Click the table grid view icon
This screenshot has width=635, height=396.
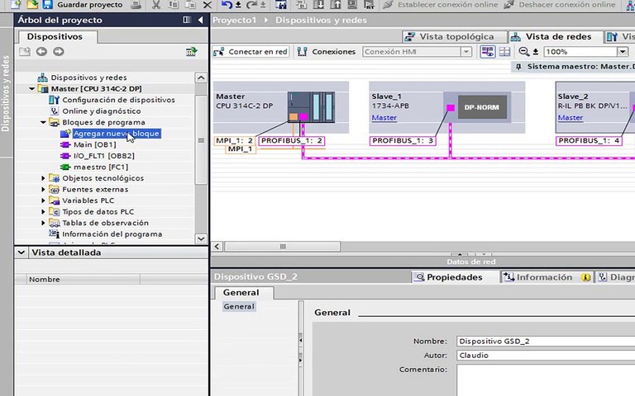[504, 52]
